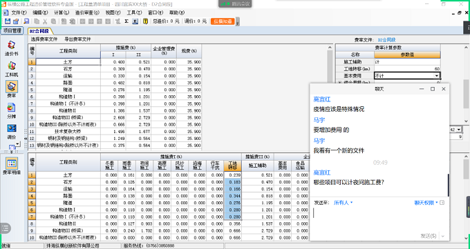The image size is (470, 249).
Task: Expand the 综合里程 parameter row
Action: click(339, 82)
